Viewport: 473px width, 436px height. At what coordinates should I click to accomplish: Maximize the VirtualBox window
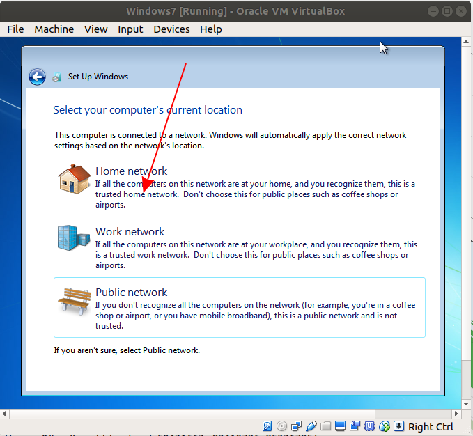tap(447, 11)
